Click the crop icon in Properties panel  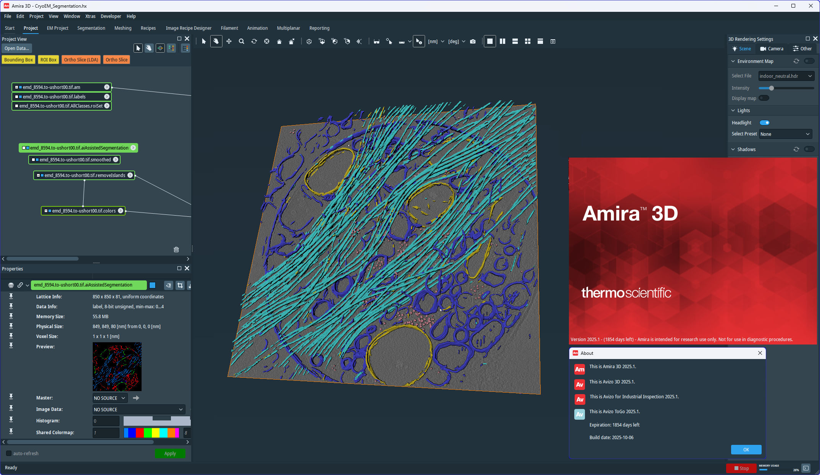(180, 285)
